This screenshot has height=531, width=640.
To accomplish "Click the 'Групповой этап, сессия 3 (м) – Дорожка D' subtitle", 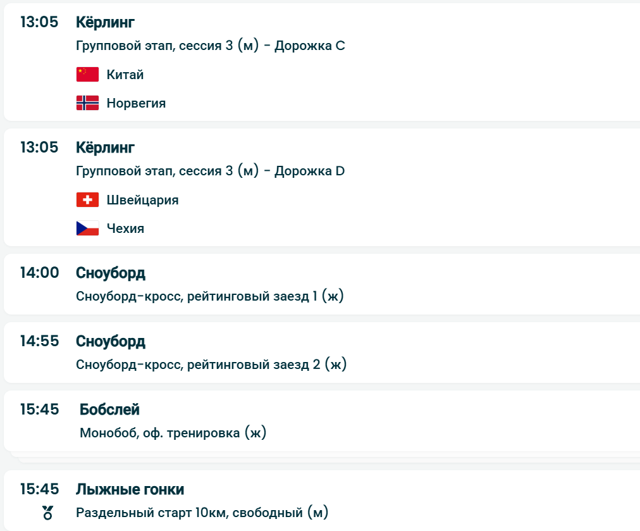I will tap(210, 172).
